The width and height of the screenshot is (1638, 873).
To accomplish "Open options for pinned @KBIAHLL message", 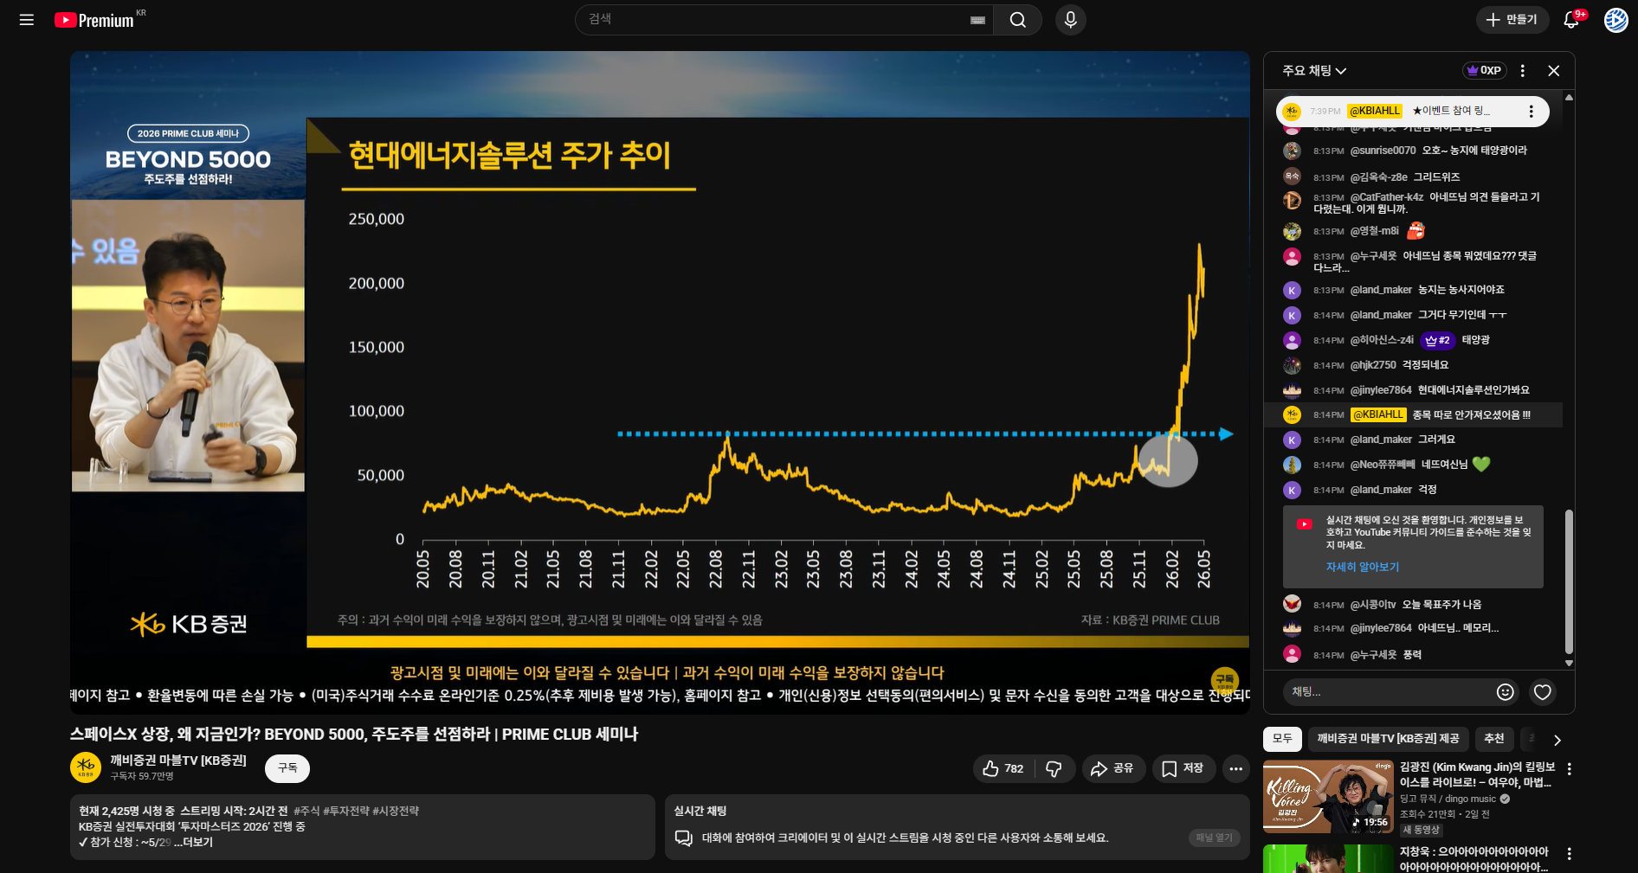I will pyautogui.click(x=1532, y=112).
